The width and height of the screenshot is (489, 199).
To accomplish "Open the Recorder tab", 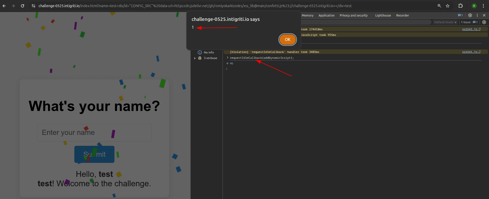I will 403,15.
